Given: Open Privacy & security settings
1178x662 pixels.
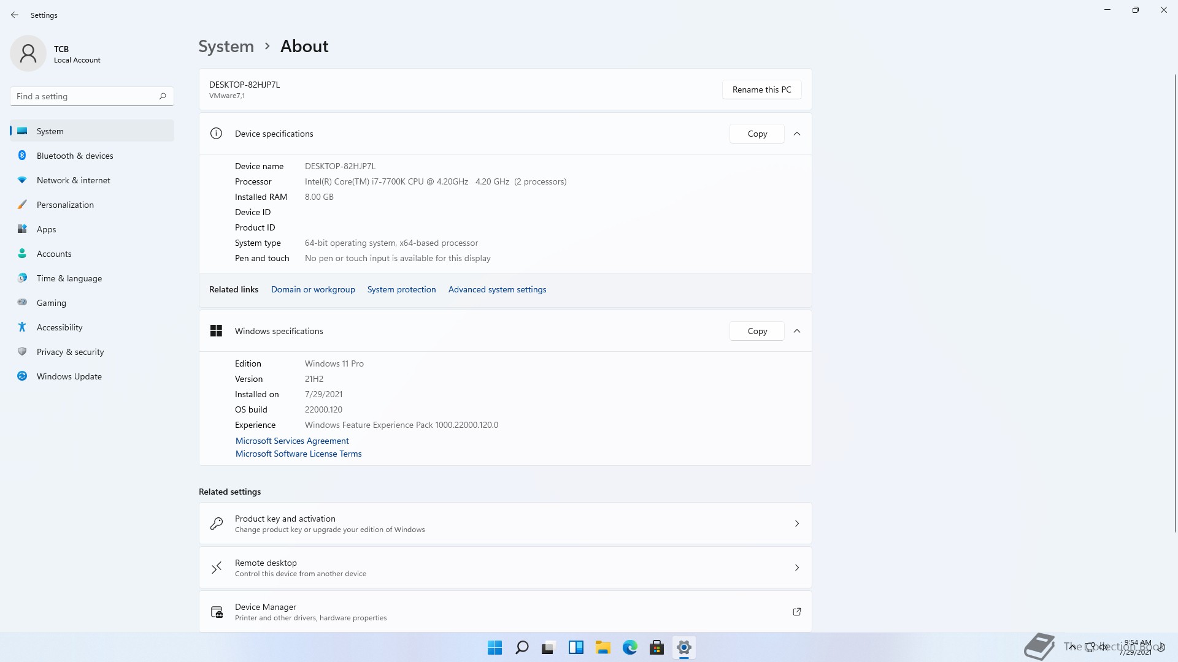Looking at the screenshot, I should click(92, 352).
